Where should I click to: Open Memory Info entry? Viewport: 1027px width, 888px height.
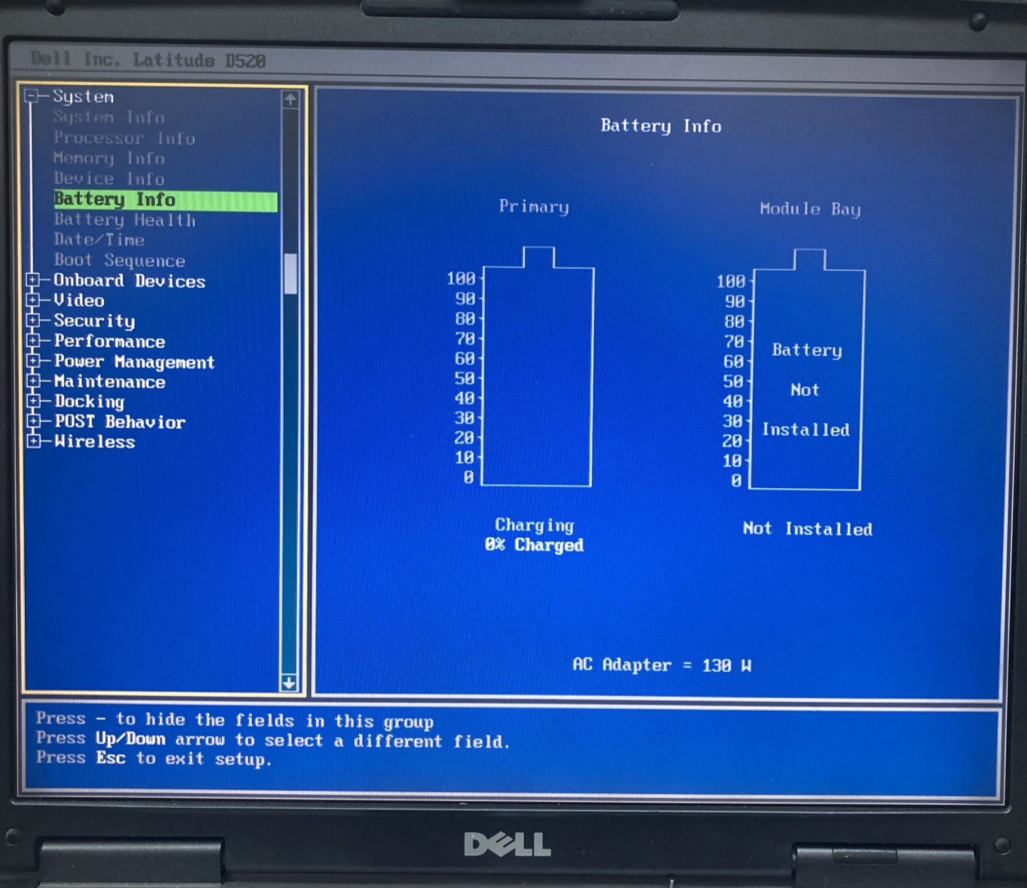108,158
